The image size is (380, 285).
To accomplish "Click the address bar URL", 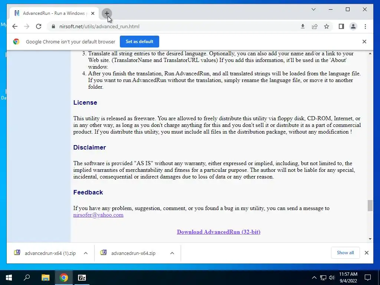I will click(99, 26).
